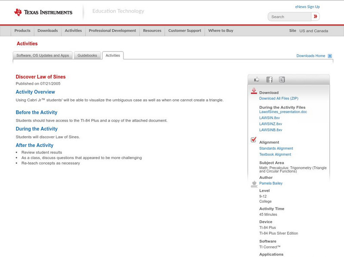Open author profile for Pamela Bailey
The width and height of the screenshot is (344, 257).
(x=272, y=182)
